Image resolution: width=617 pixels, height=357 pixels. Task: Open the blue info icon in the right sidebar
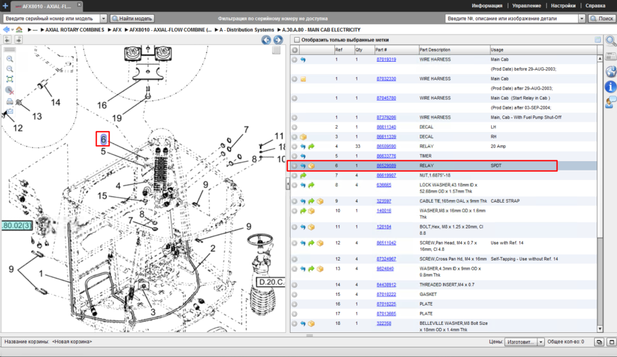coord(611,86)
